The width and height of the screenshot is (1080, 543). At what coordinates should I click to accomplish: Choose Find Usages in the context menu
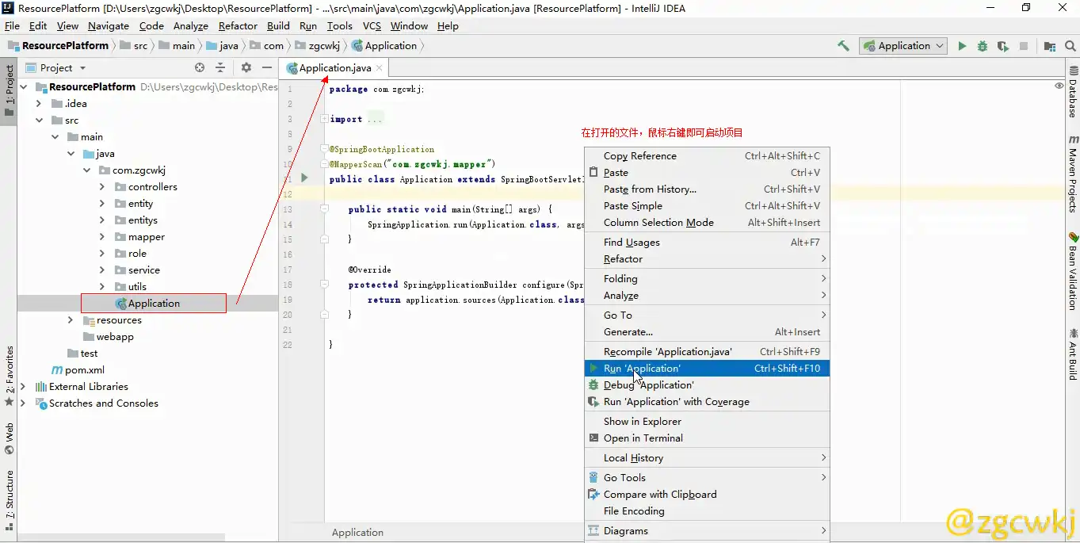click(707, 243)
